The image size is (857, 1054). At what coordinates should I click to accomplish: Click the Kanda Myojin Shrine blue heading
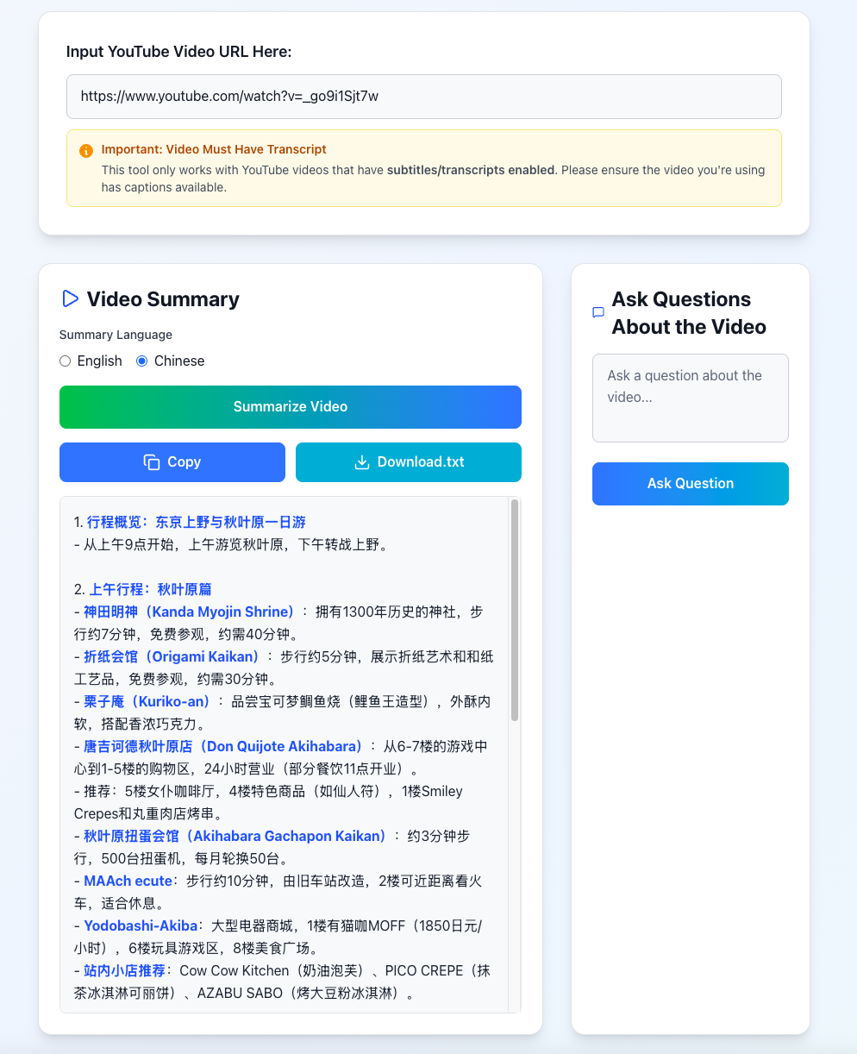click(190, 612)
